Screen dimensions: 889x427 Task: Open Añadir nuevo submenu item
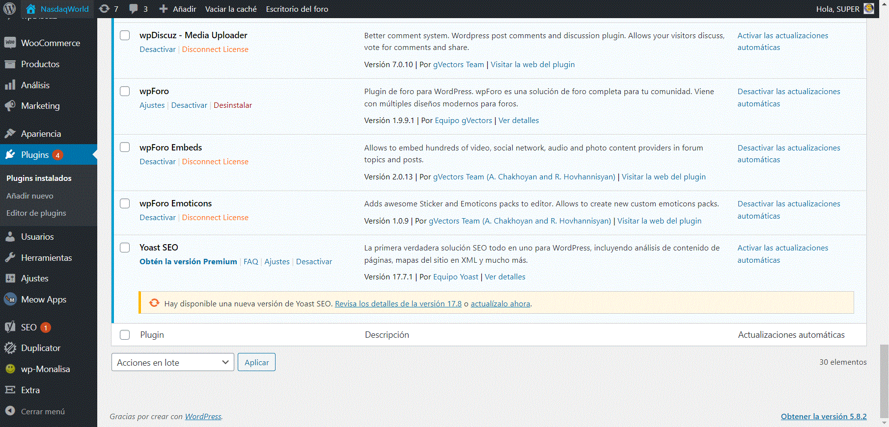(x=30, y=196)
